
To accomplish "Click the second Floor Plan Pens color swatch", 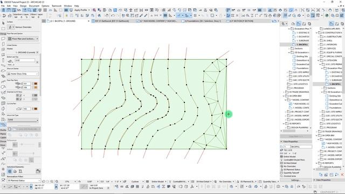I will point(36,87).
